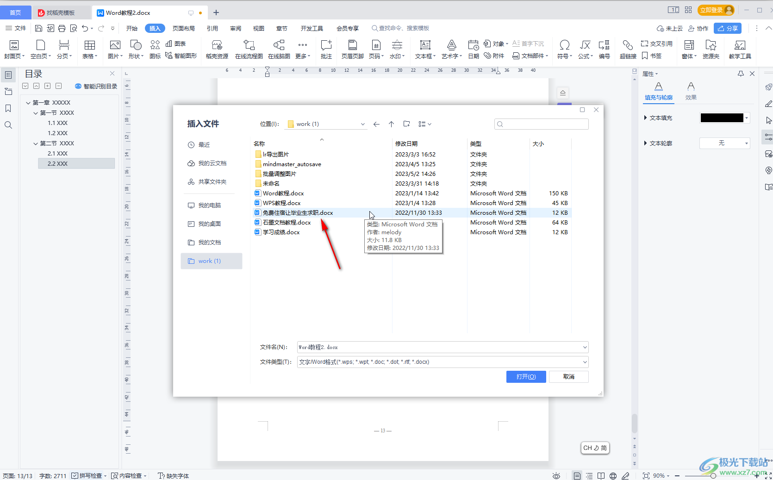773x480 pixels.
Task: Pin the 属性 properties panel
Action: pyautogui.click(x=741, y=74)
